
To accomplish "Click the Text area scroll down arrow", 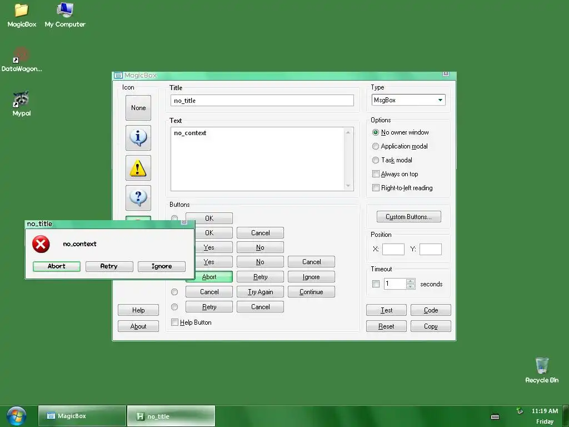I will (348, 186).
